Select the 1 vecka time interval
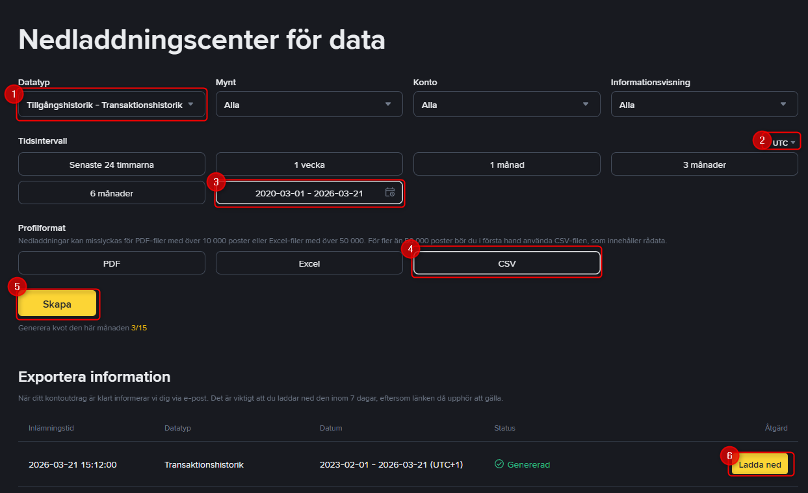 click(x=309, y=164)
